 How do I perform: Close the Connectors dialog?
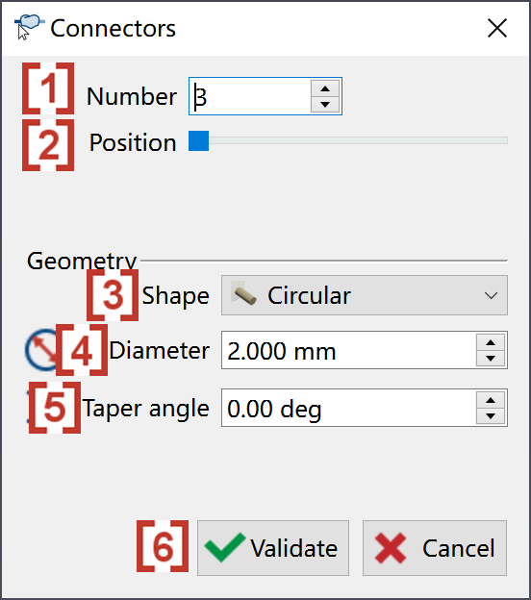click(497, 28)
